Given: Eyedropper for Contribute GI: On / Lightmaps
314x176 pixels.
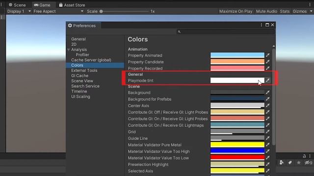Looking at the screenshot, I should pyautogui.click(x=268, y=125).
